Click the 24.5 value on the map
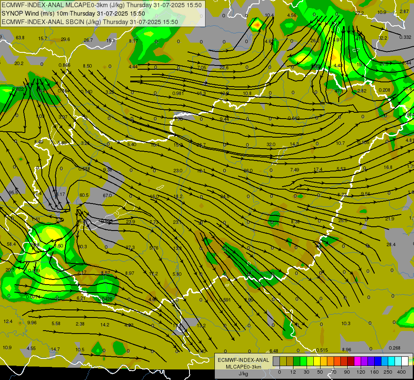 pyautogui.click(x=225, y=196)
